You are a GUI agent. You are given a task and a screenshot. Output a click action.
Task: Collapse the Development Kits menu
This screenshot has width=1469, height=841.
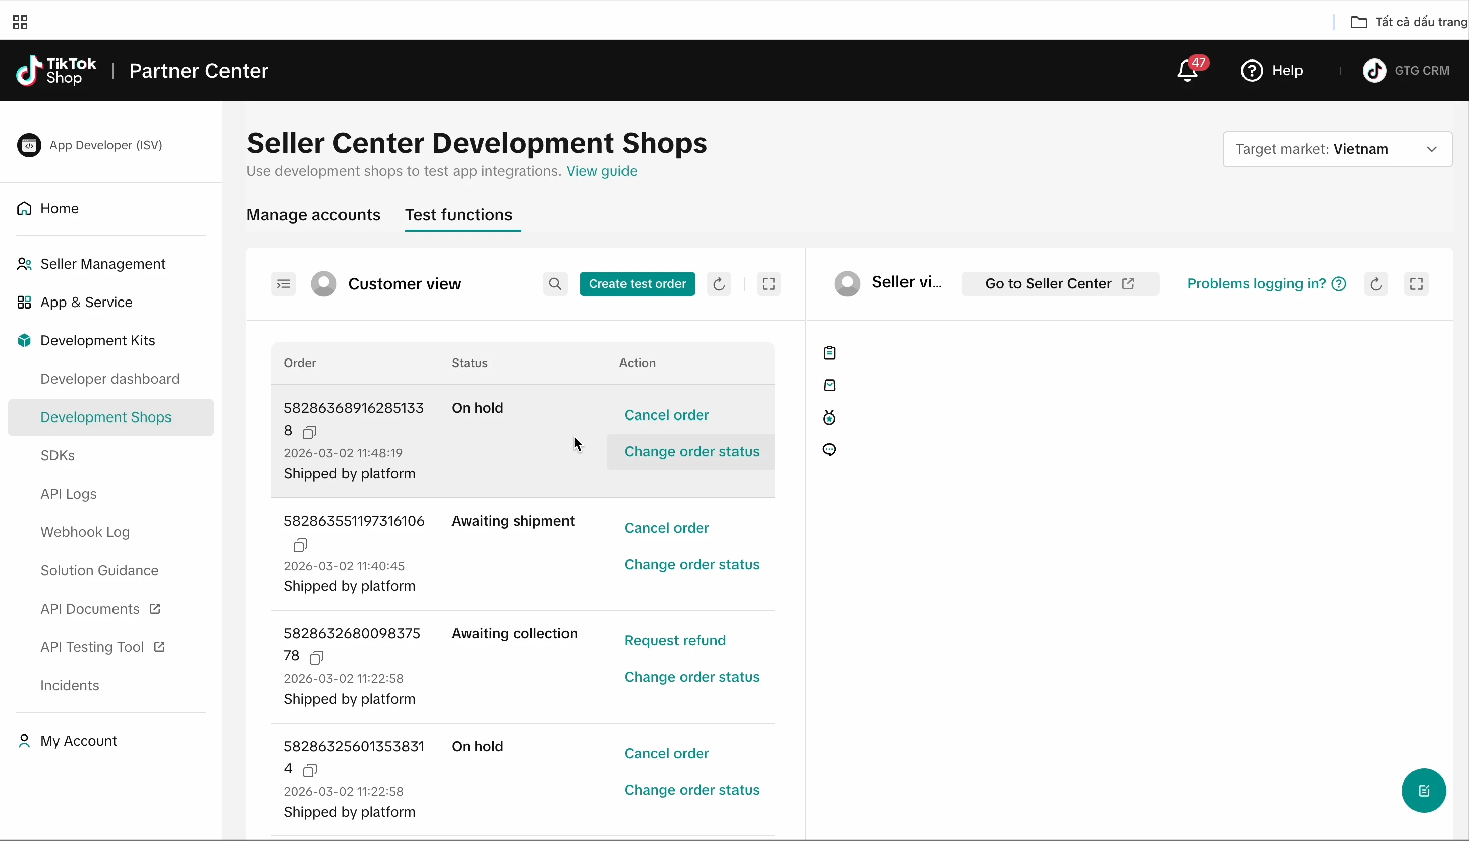point(97,340)
